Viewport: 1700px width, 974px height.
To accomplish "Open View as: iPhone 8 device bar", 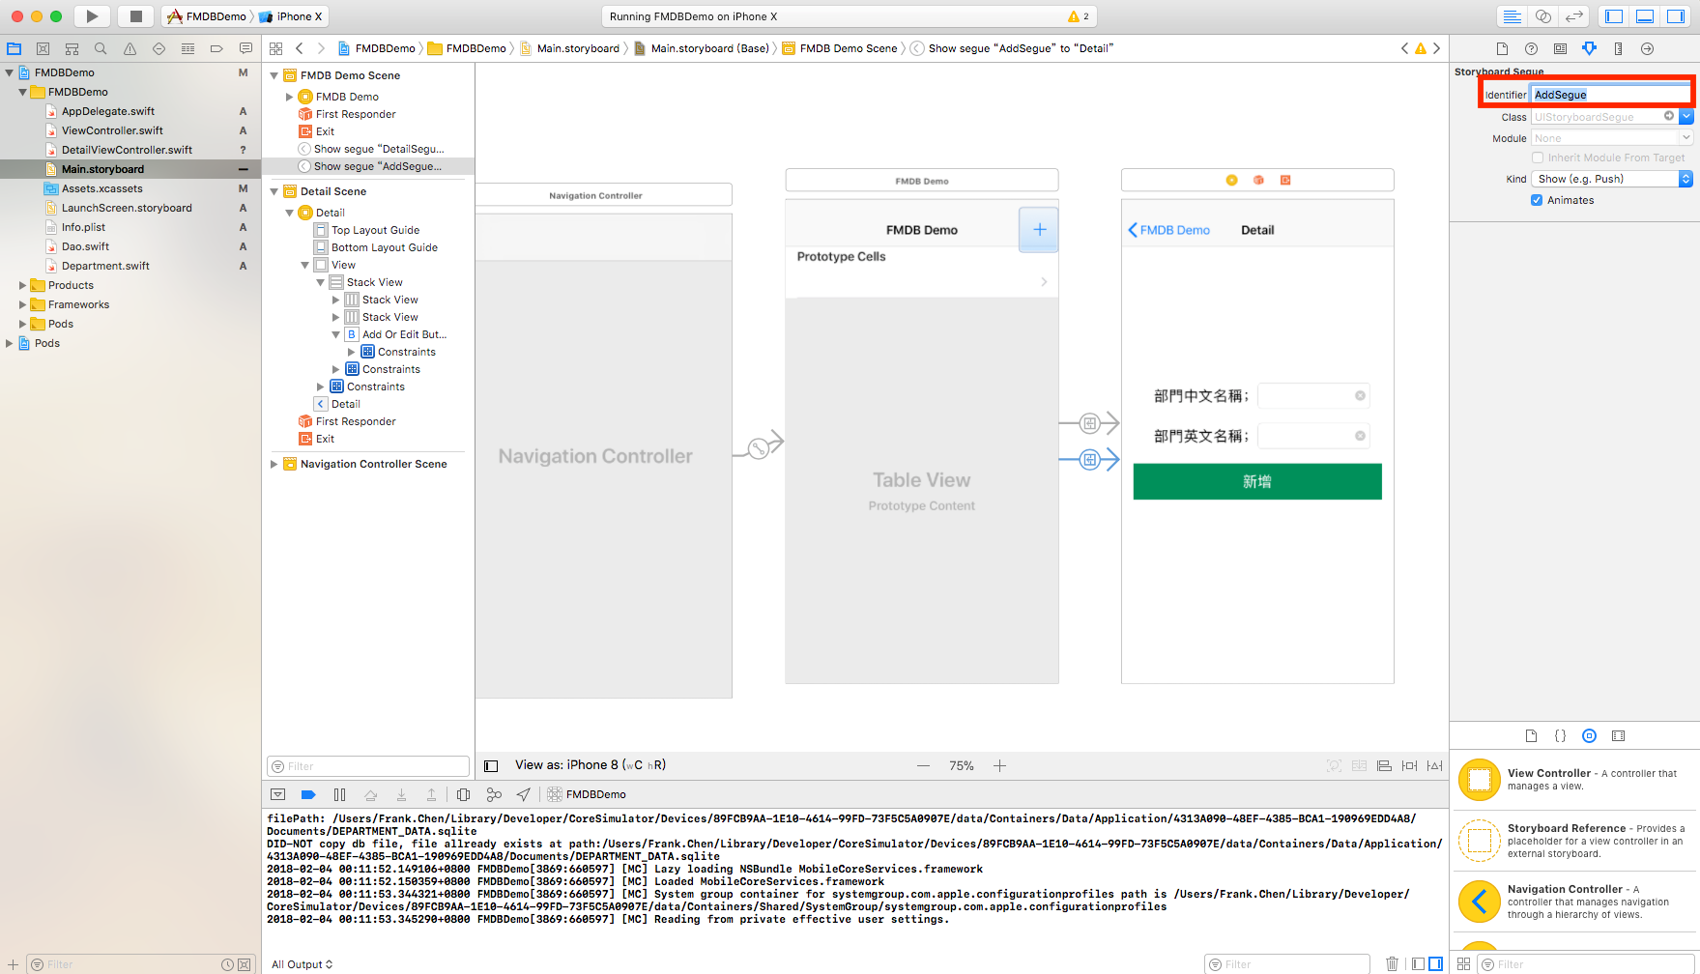I will [591, 765].
